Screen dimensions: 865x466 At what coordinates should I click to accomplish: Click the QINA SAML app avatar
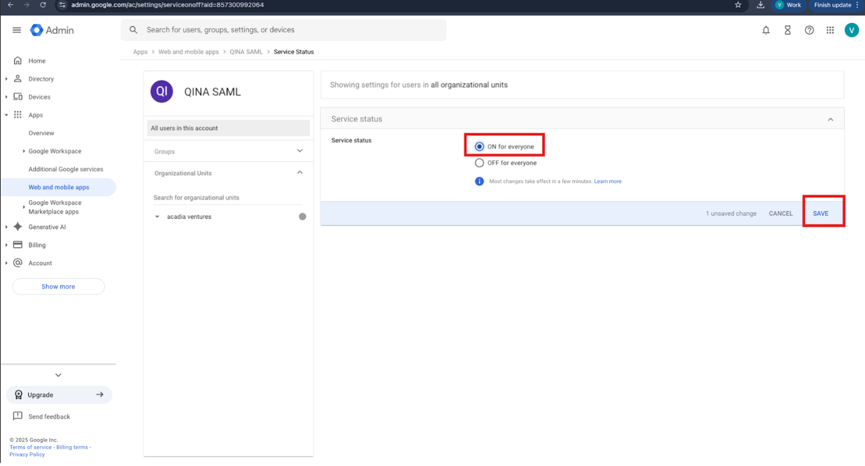[x=161, y=92]
